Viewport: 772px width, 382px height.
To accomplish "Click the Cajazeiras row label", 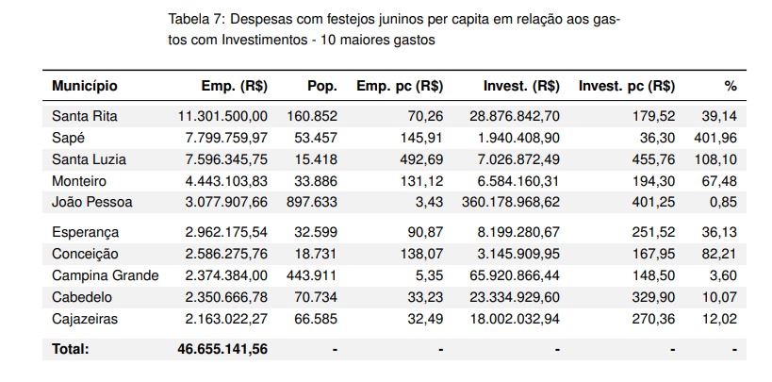I will coord(86,319).
